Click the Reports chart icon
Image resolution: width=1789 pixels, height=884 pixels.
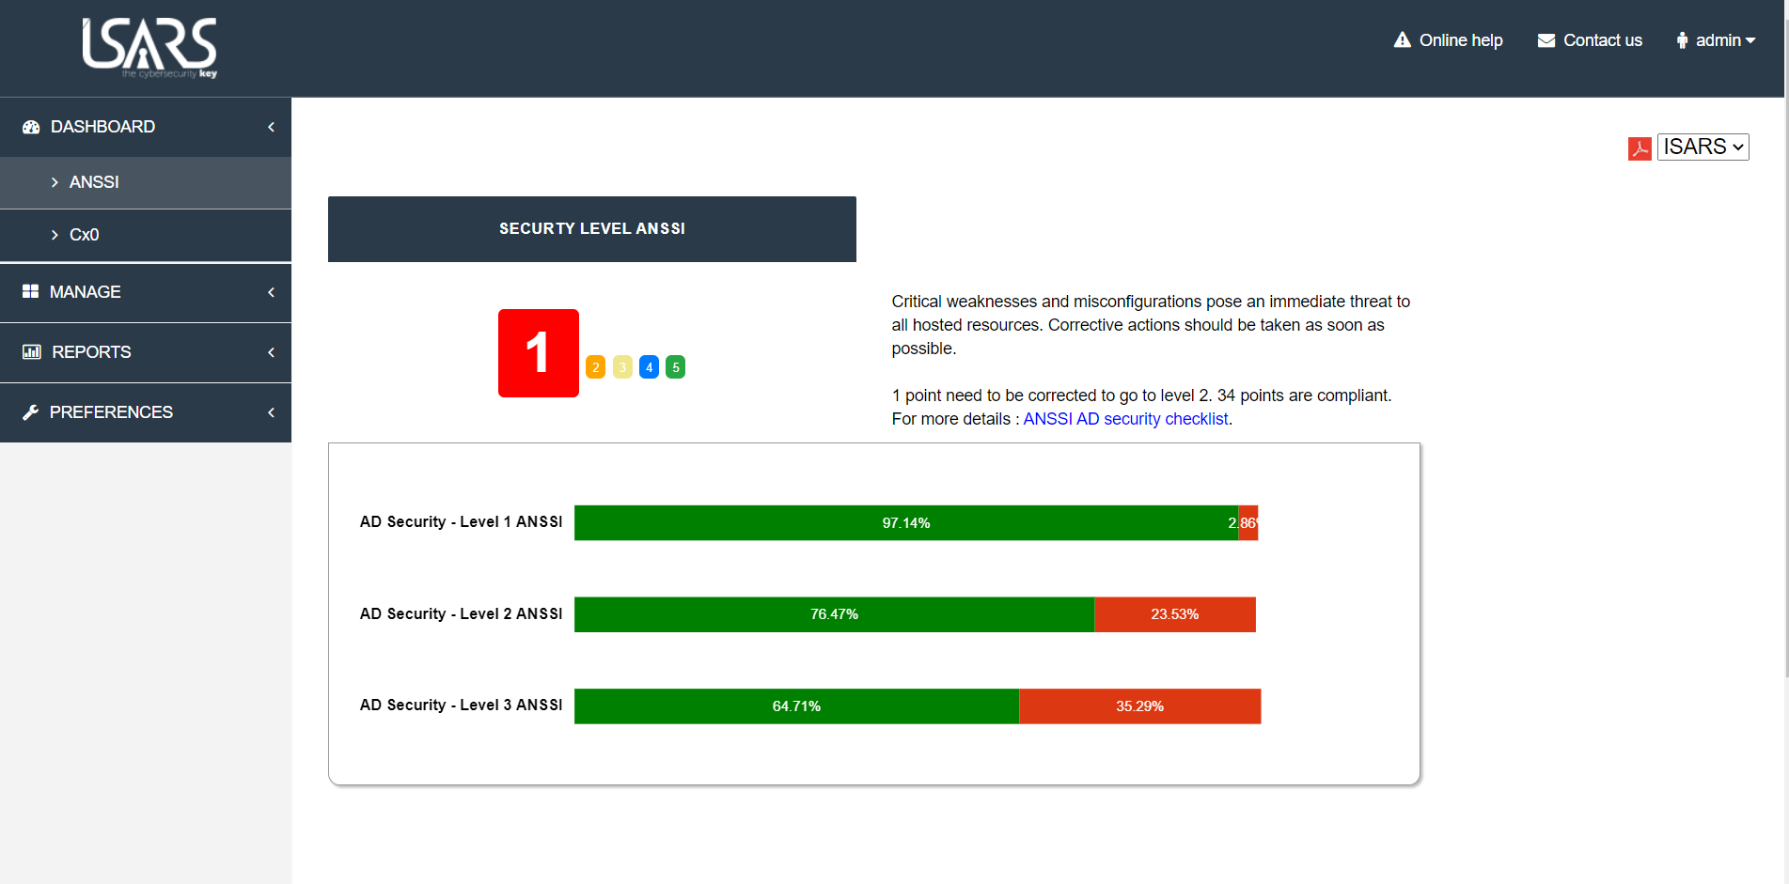(31, 351)
